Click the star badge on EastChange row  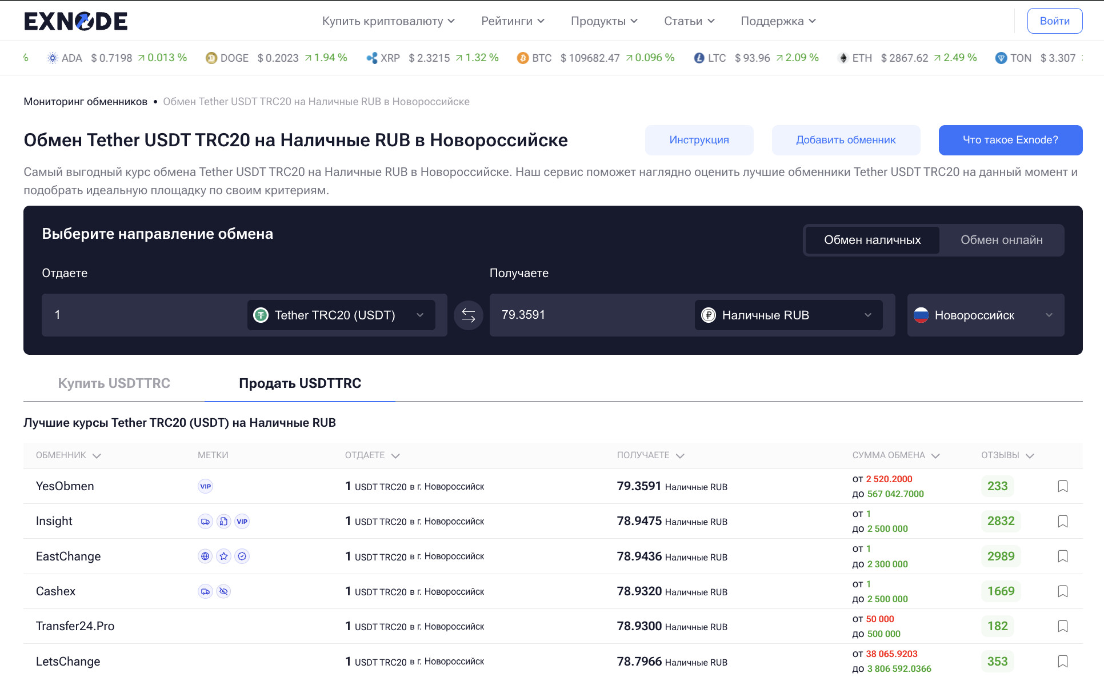(224, 556)
